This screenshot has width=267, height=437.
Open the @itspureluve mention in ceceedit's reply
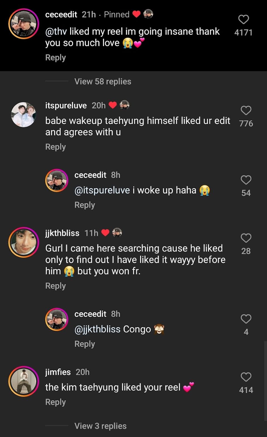pyautogui.click(x=102, y=190)
